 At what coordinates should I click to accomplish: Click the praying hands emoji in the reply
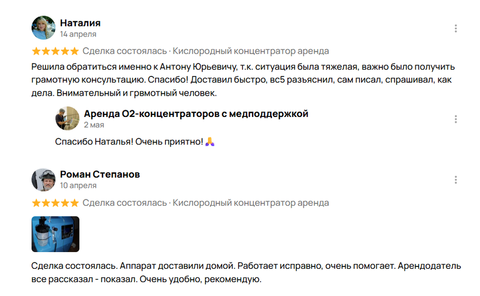[210, 142]
